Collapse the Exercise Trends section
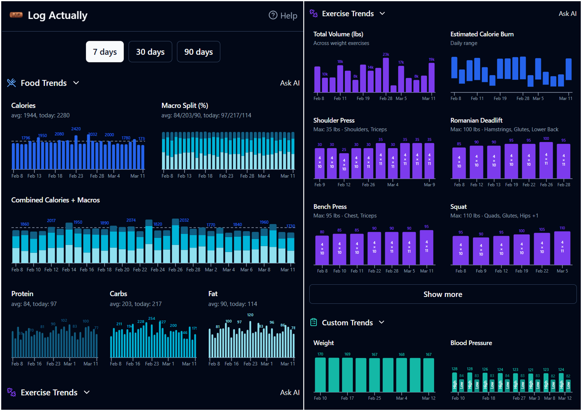The width and height of the screenshot is (582, 411). [383, 13]
